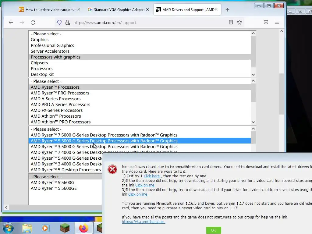Bookmark this page with the star

pyautogui.click(x=239, y=22)
